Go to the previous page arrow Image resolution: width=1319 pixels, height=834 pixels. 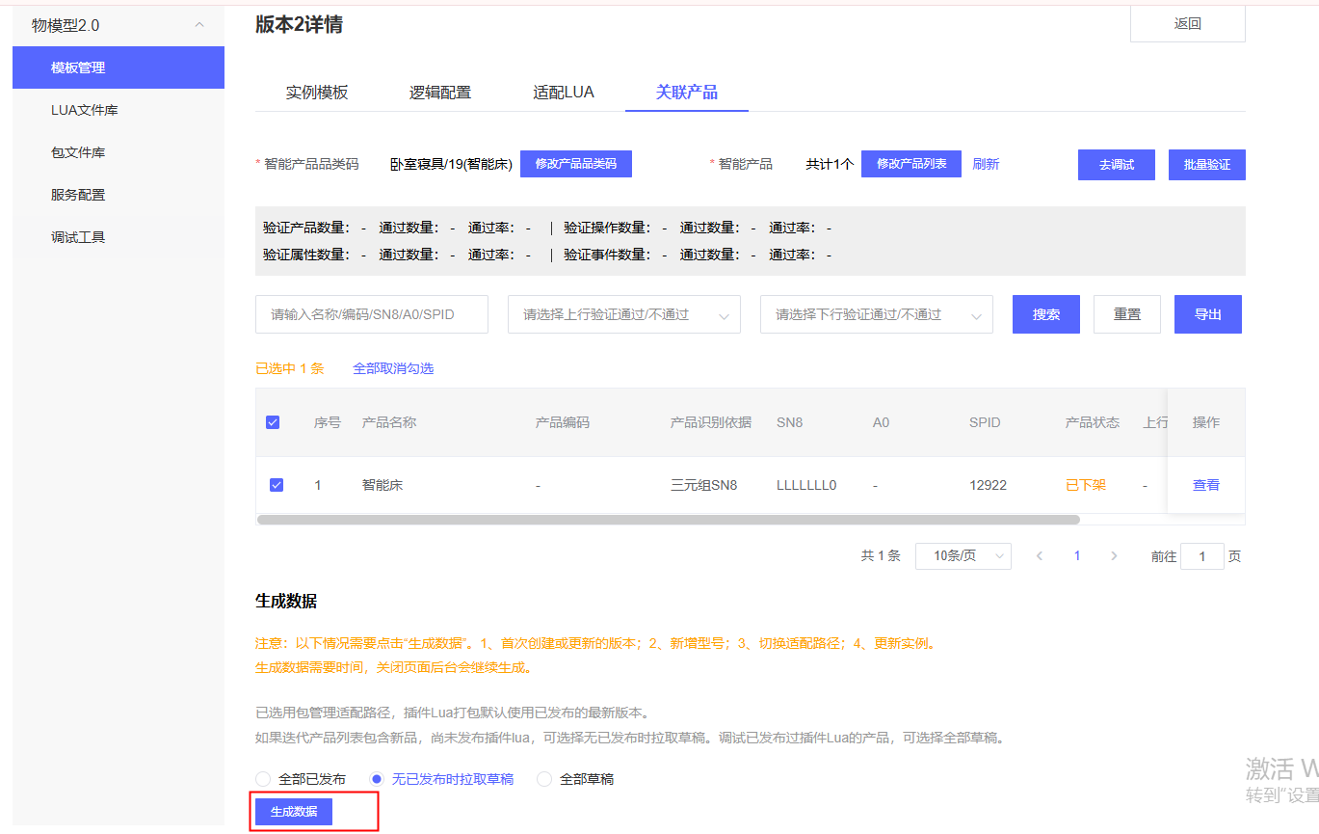coord(1040,556)
